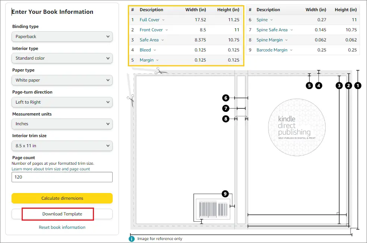Open the Binding type dropdown showing Paperback
This screenshot has width=367, height=243.
62,37
